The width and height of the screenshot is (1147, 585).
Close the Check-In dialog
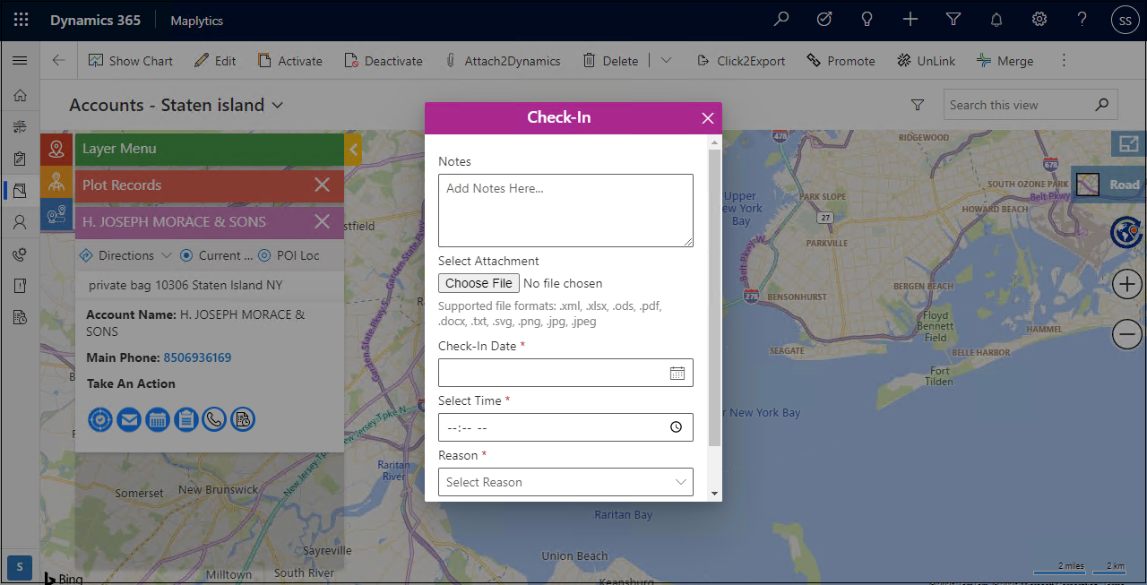pyautogui.click(x=708, y=118)
